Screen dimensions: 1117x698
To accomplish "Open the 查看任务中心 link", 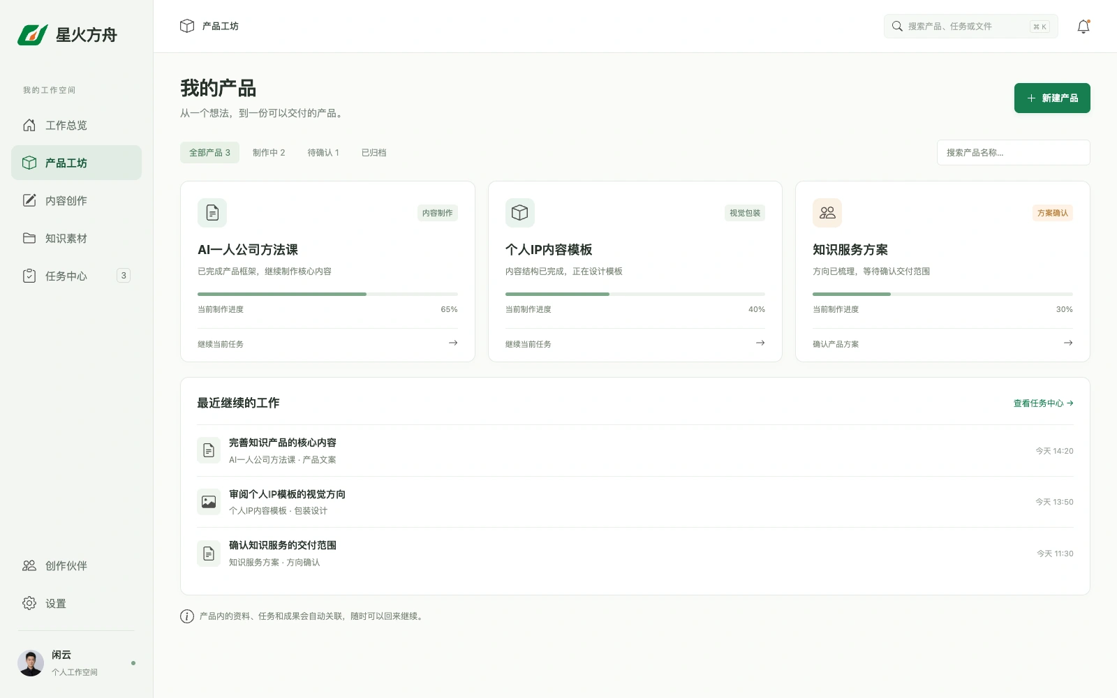I will tap(1043, 403).
